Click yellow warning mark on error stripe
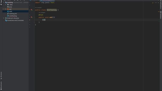Viewport: 162px width, 91px height. tap(159, 12)
